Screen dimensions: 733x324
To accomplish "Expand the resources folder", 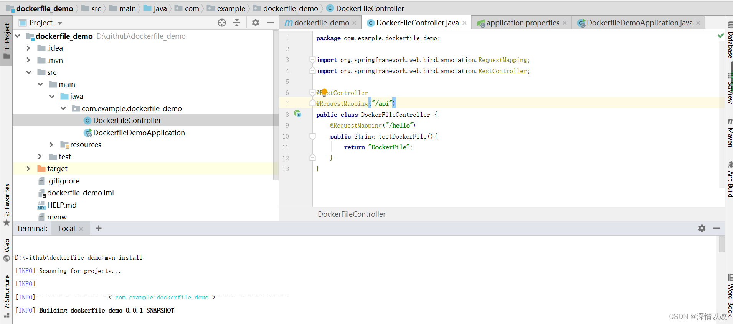I will click(x=51, y=144).
